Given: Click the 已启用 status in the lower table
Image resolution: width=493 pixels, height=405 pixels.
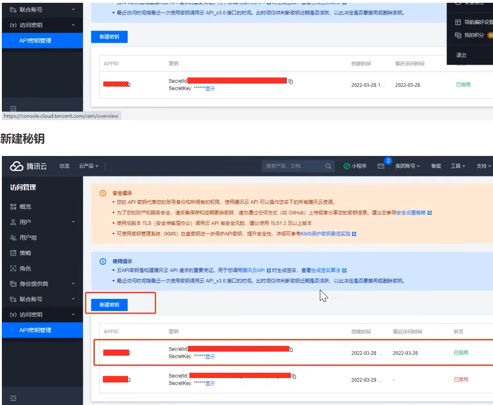Looking at the screenshot, I should (x=461, y=353).
